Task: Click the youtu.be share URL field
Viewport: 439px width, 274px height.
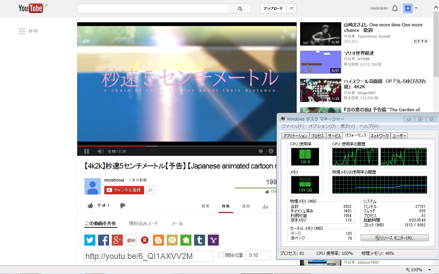Action: click(149, 256)
